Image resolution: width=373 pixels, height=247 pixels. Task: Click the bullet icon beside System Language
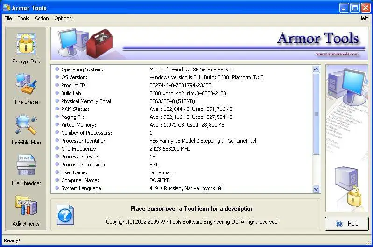click(x=57, y=188)
